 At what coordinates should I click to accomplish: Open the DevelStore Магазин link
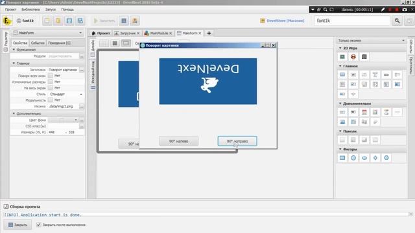[x=283, y=21]
